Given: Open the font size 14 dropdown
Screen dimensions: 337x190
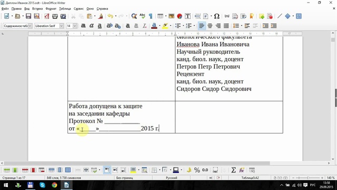Looking at the screenshot, I should pos(75,26).
